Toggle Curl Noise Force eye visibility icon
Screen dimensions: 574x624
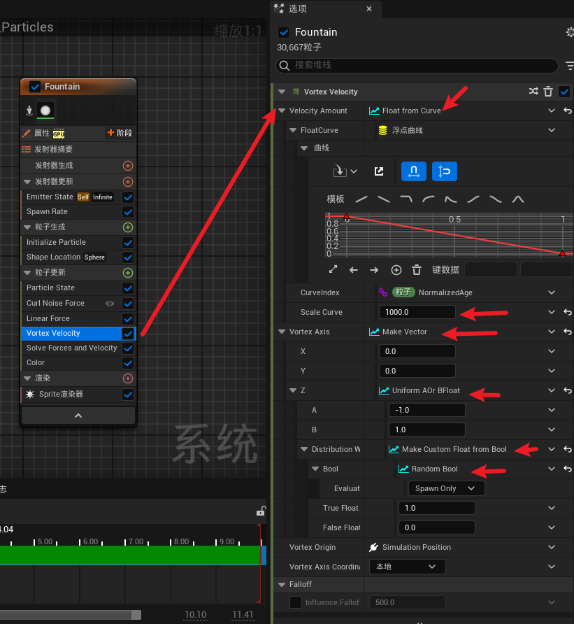coord(110,304)
